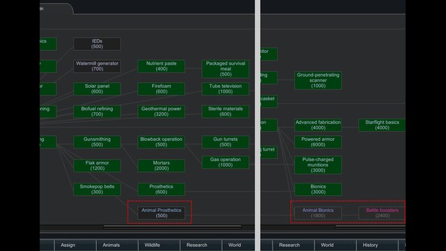Open Research tab in the right panel
The image size is (446, 251).
point(293,245)
